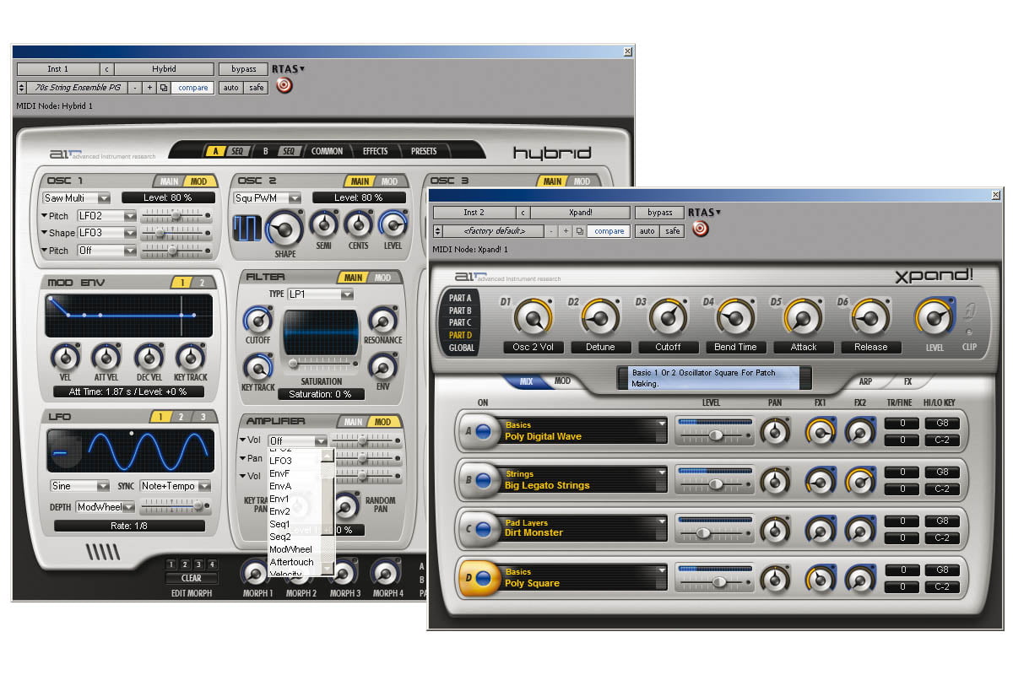Open the Poly Digital Wave patch dropdown
Screen dimensions: 1013x675
pos(661,424)
